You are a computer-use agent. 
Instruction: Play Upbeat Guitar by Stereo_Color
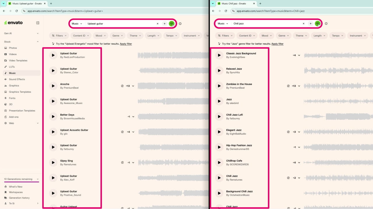(x=53, y=71)
